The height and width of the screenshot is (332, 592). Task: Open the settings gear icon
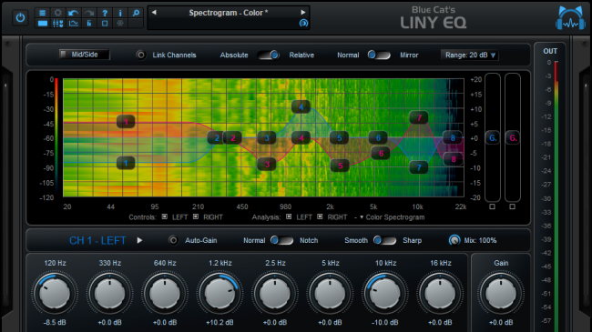[57, 13]
